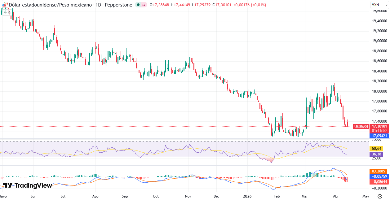Click the pink approximate data indicator icon
The height and width of the screenshot is (200, 390).
coord(144,5)
